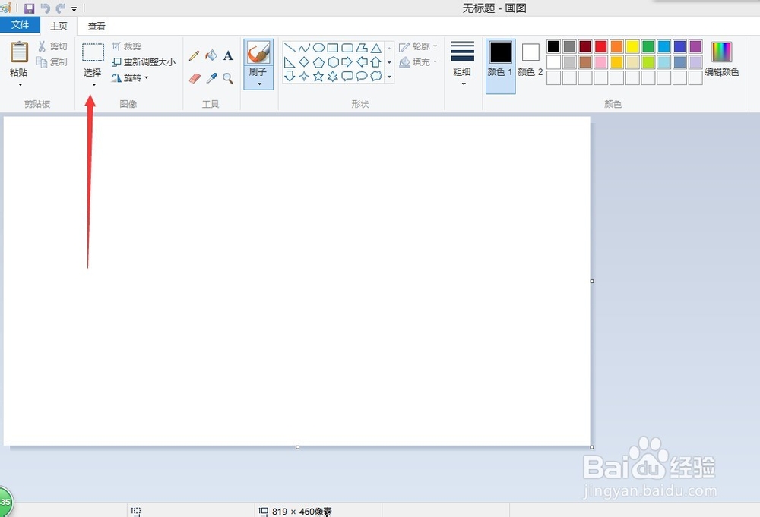Select the Pencil tool
Viewport: 760px width, 517px height.
195,55
